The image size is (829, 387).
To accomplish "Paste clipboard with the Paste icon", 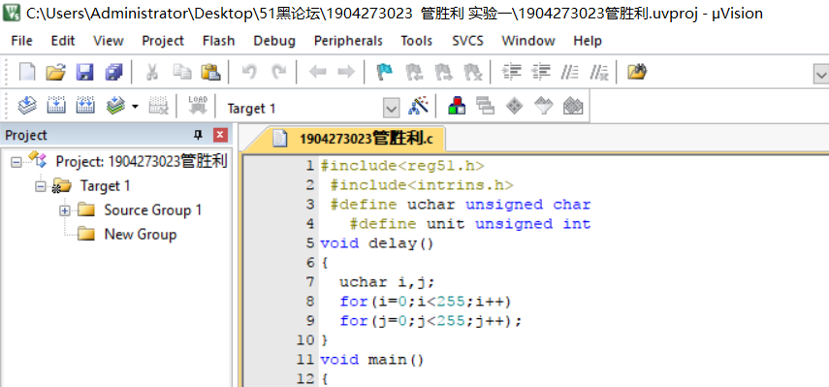I will (210, 72).
